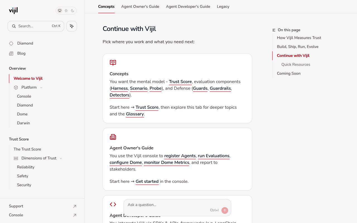Follow the Probe link
357x223 pixels.
(156, 88)
